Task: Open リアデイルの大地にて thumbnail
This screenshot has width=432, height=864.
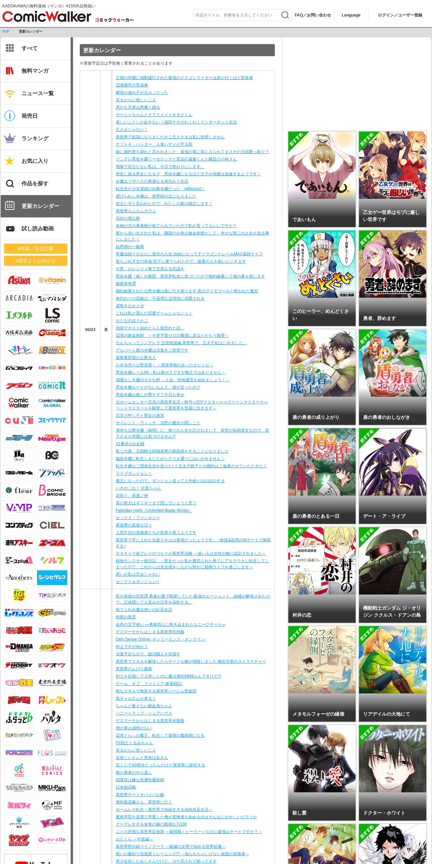Action: point(393,674)
